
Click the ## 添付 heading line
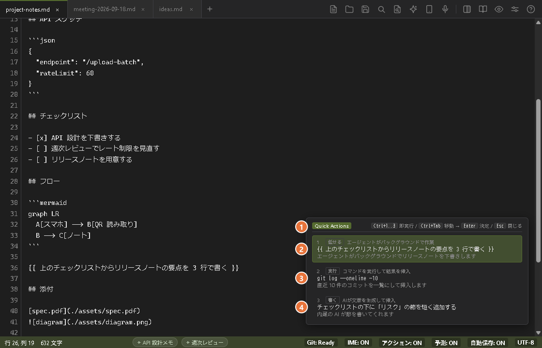[41, 289]
